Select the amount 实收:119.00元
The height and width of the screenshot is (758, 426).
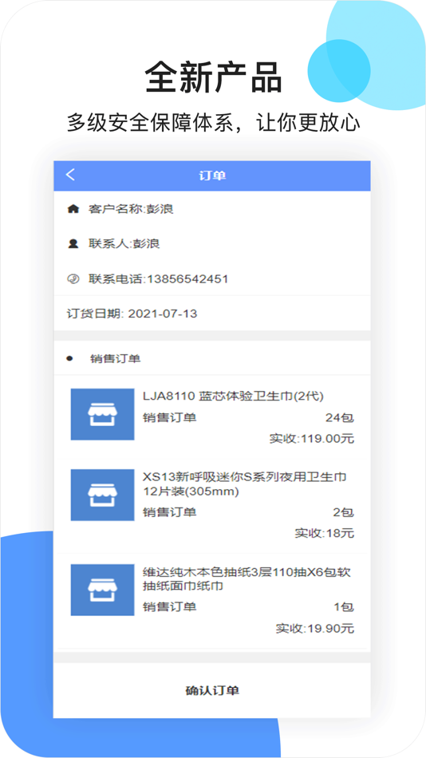[312, 439]
